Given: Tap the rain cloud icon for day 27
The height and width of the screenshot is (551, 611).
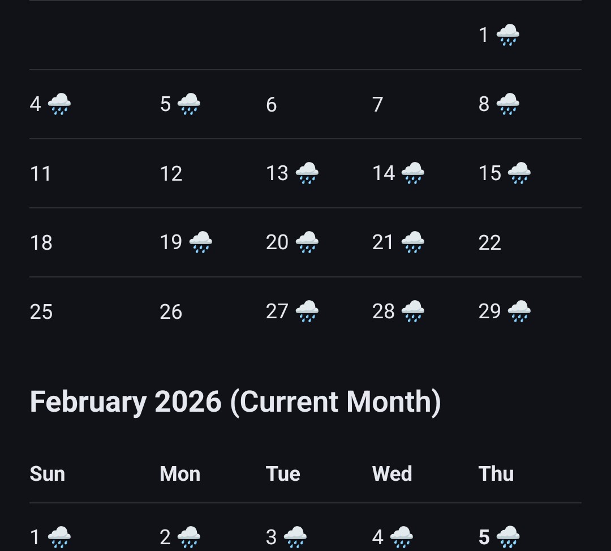Looking at the screenshot, I should 307,312.
